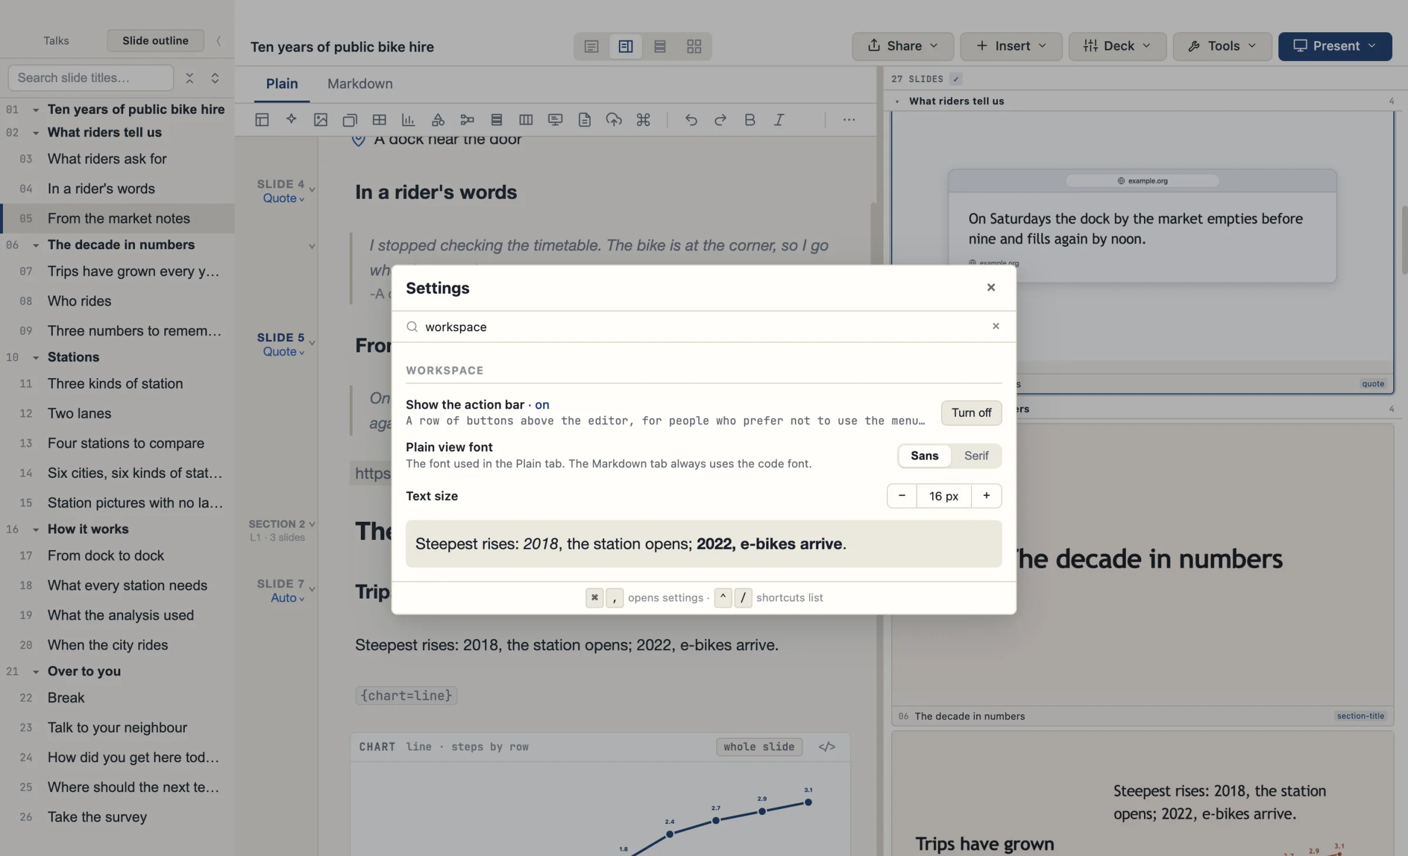Screen dimensions: 1408x856
Task: Open the Deck dropdown menu
Action: click(x=1117, y=46)
